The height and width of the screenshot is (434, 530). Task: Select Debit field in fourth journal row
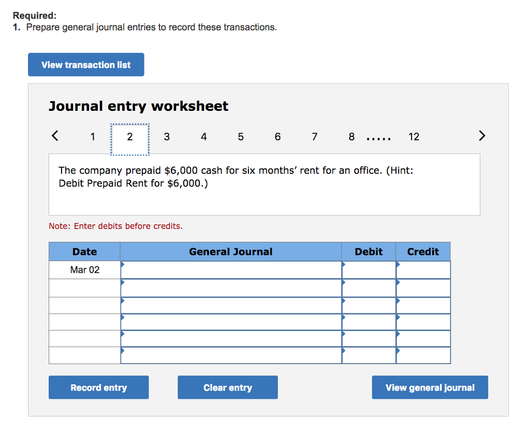pos(369,322)
